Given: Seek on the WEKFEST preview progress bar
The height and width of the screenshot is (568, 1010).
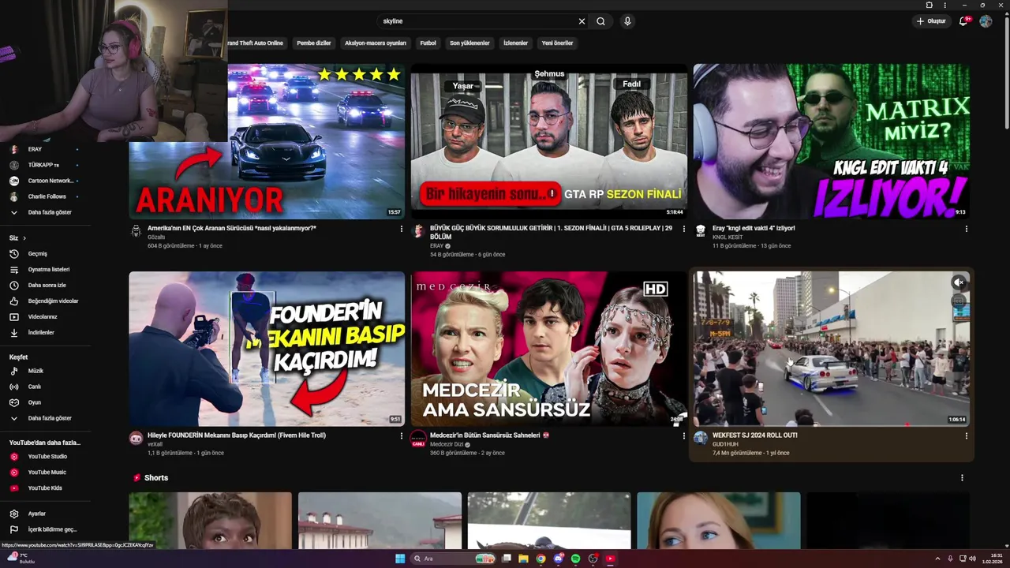Looking at the screenshot, I should click(832, 426).
